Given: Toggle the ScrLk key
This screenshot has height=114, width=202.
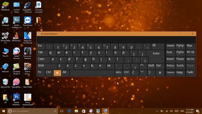Looking at the screenshot, I should point(180,66).
